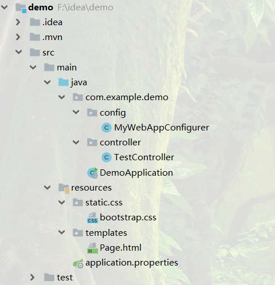Select the Page.html file name
This screenshot has width=275, height=285.
click(x=120, y=248)
